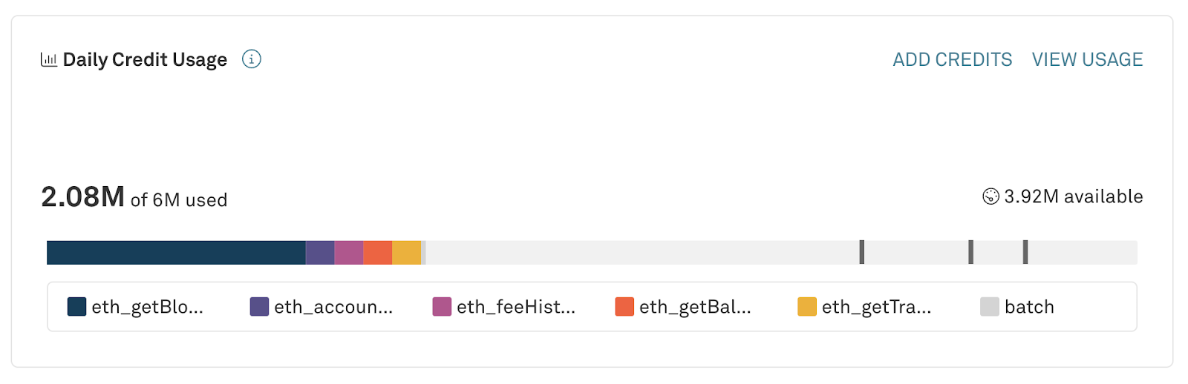Image resolution: width=1188 pixels, height=384 pixels.
Task: Click the 2.08M of 6M used text
Action: point(134,198)
